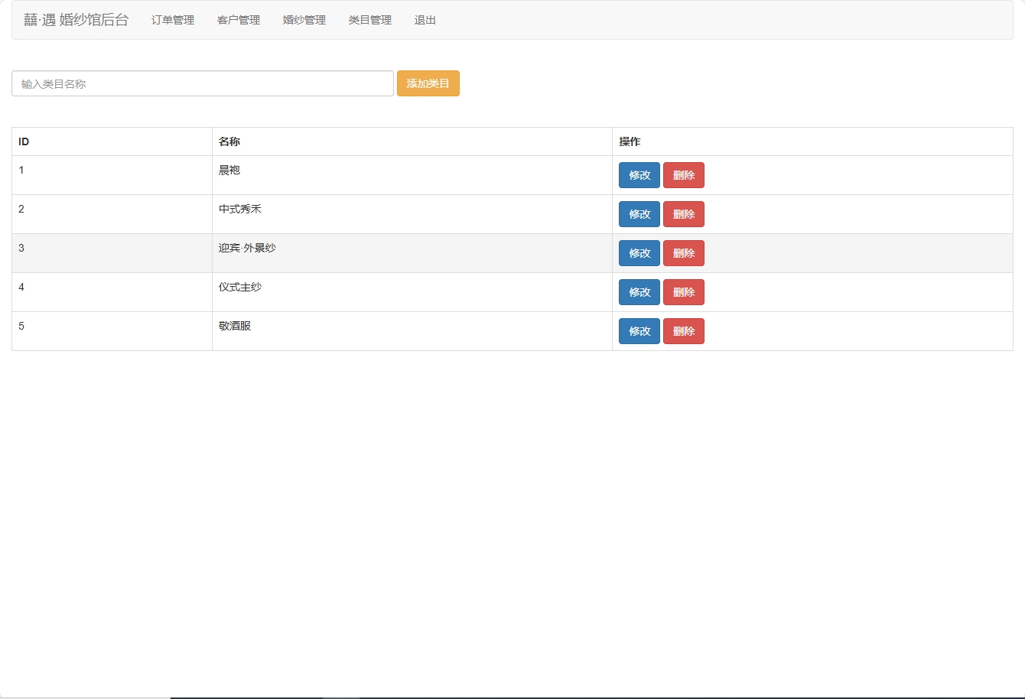Select 类目管理 in top navigation
1025x699 pixels.
point(370,20)
